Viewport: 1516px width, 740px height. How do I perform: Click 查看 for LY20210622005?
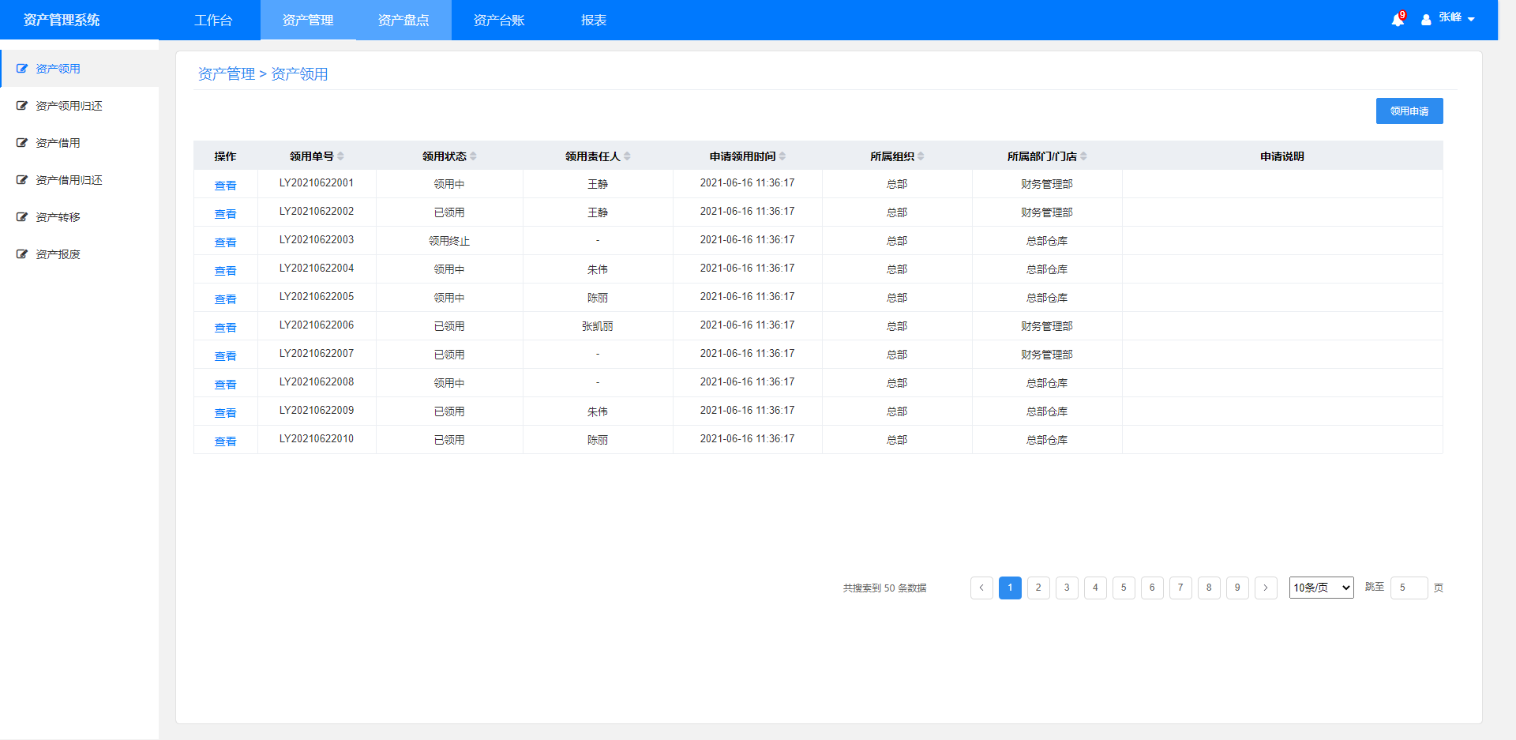[225, 299]
